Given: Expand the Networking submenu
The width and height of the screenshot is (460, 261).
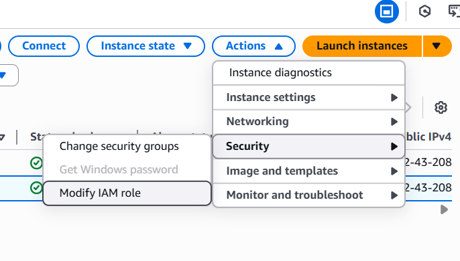Looking at the screenshot, I should (x=309, y=122).
